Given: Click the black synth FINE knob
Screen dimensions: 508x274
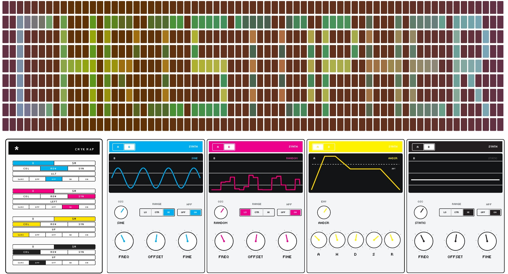Looking at the screenshot, I should pyautogui.click(x=487, y=241).
